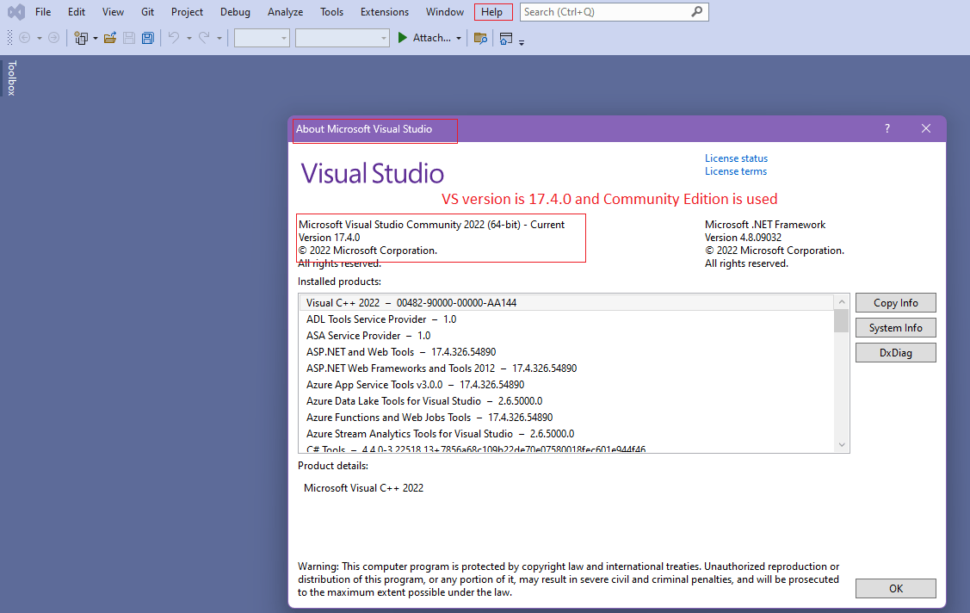Dismiss the About dialog with OK
The width and height of the screenshot is (970, 613).
[895, 588]
